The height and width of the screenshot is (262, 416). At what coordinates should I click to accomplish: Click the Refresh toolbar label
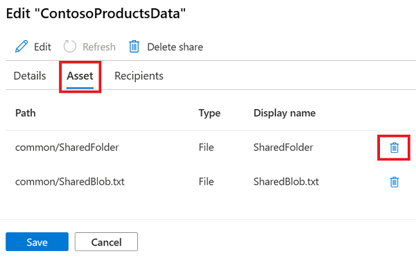(x=99, y=47)
